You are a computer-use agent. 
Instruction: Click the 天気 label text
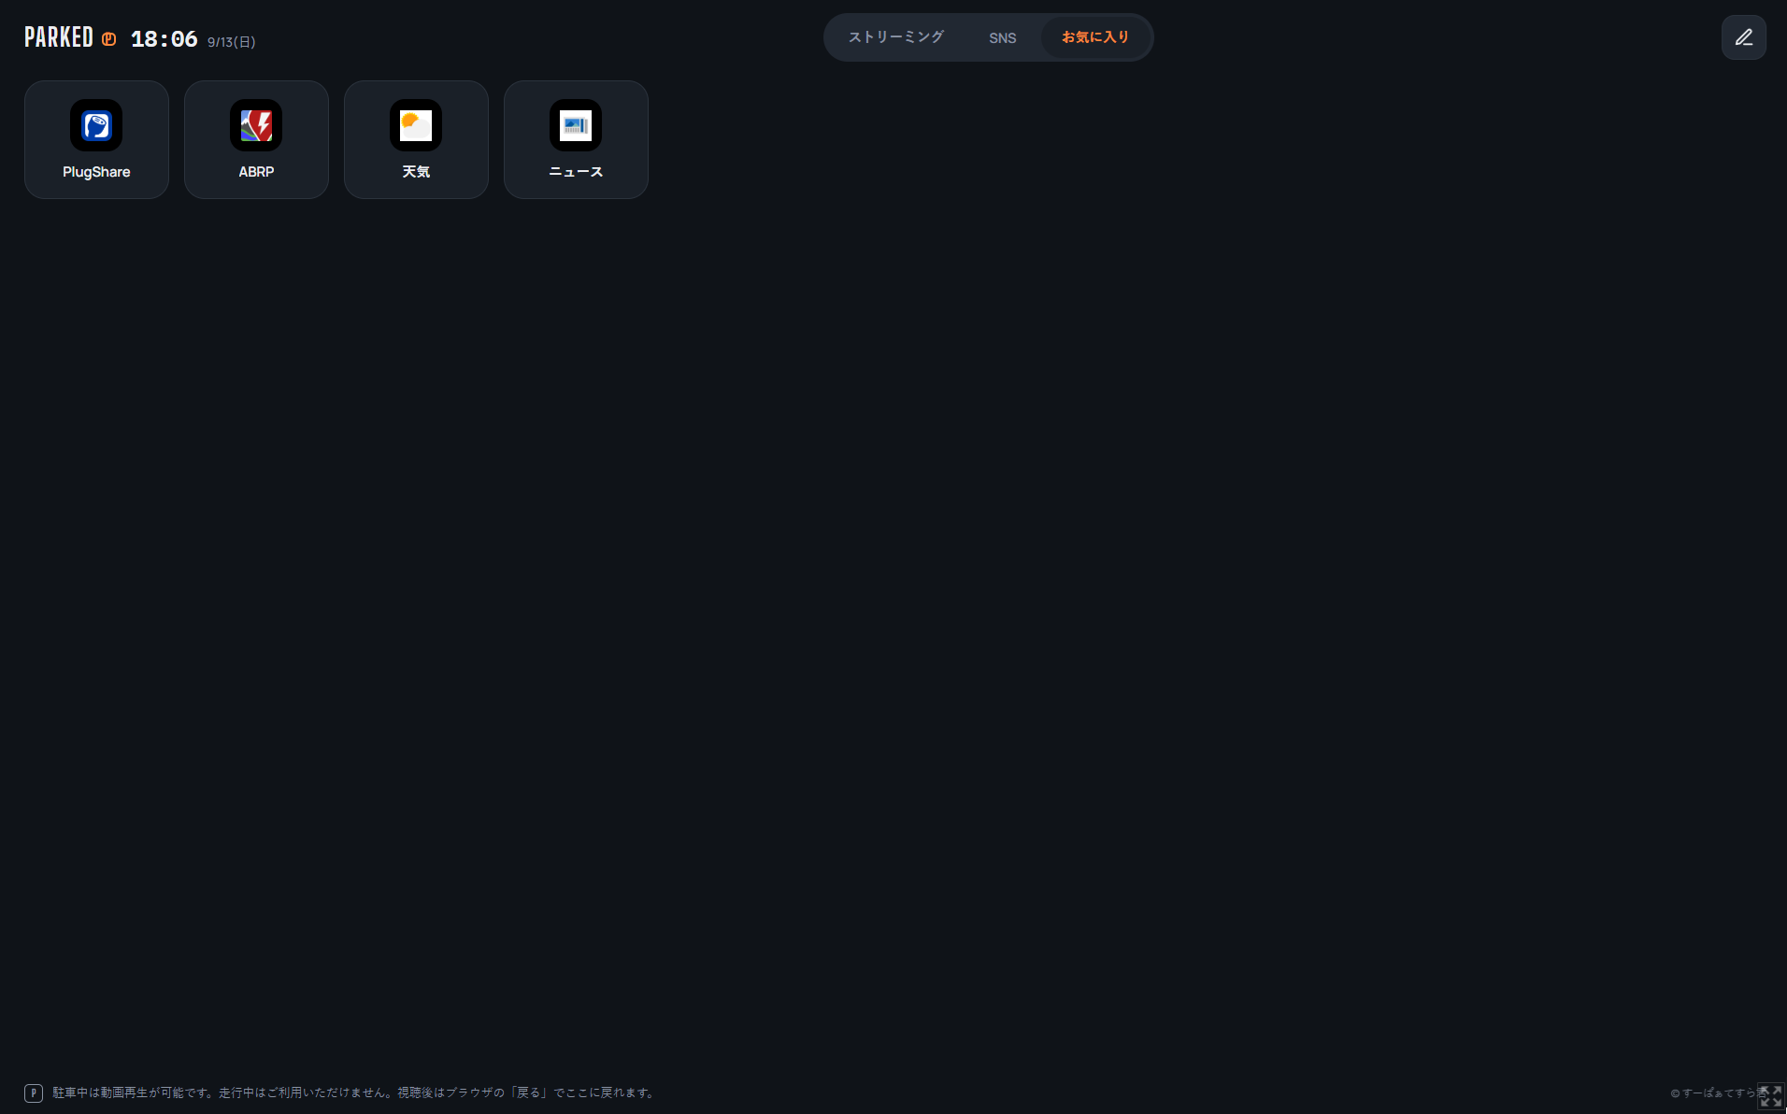click(x=416, y=172)
